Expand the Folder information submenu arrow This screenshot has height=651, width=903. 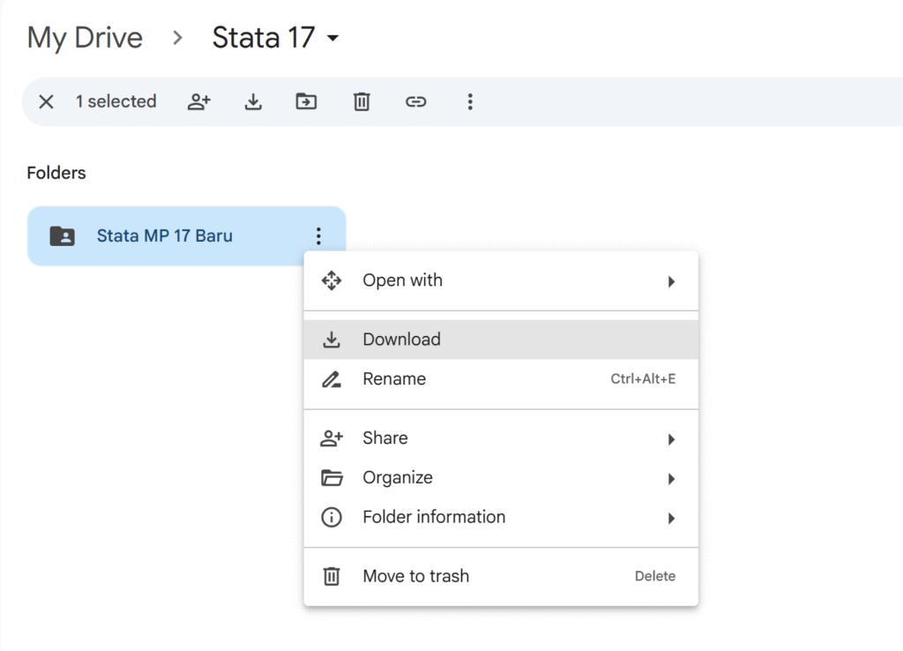pos(671,519)
